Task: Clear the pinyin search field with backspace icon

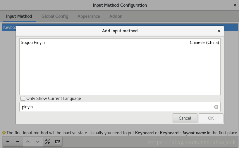Action: [216, 107]
